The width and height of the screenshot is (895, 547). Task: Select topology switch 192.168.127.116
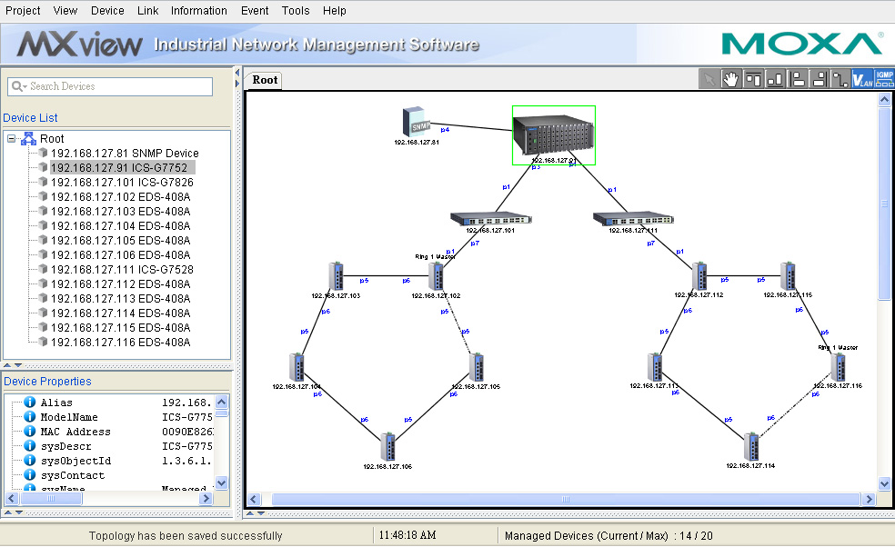[838, 367]
